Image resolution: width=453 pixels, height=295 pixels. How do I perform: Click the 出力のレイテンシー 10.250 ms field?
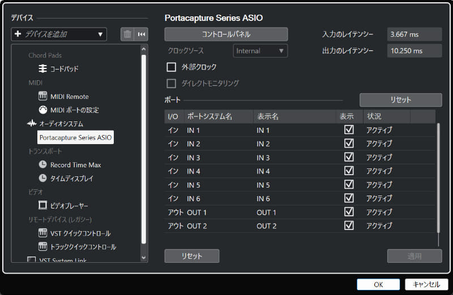pyautogui.click(x=414, y=51)
